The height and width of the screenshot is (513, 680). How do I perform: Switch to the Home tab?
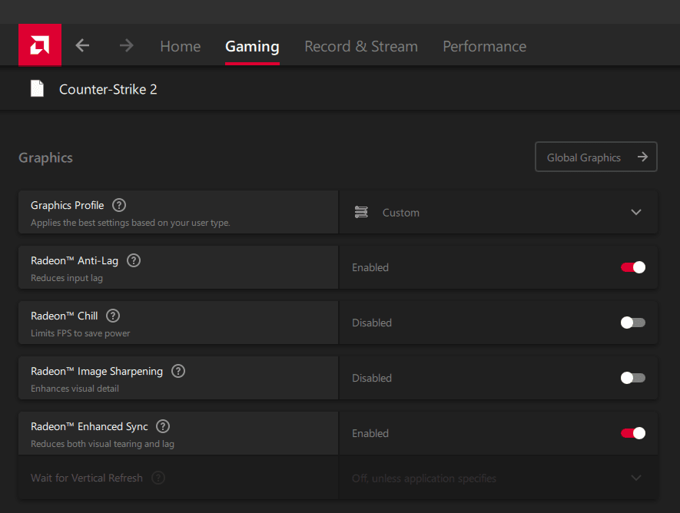pyautogui.click(x=180, y=46)
